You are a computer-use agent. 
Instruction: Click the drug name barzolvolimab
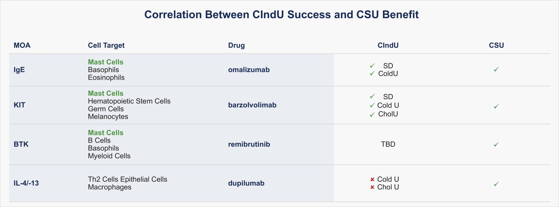(x=252, y=105)
